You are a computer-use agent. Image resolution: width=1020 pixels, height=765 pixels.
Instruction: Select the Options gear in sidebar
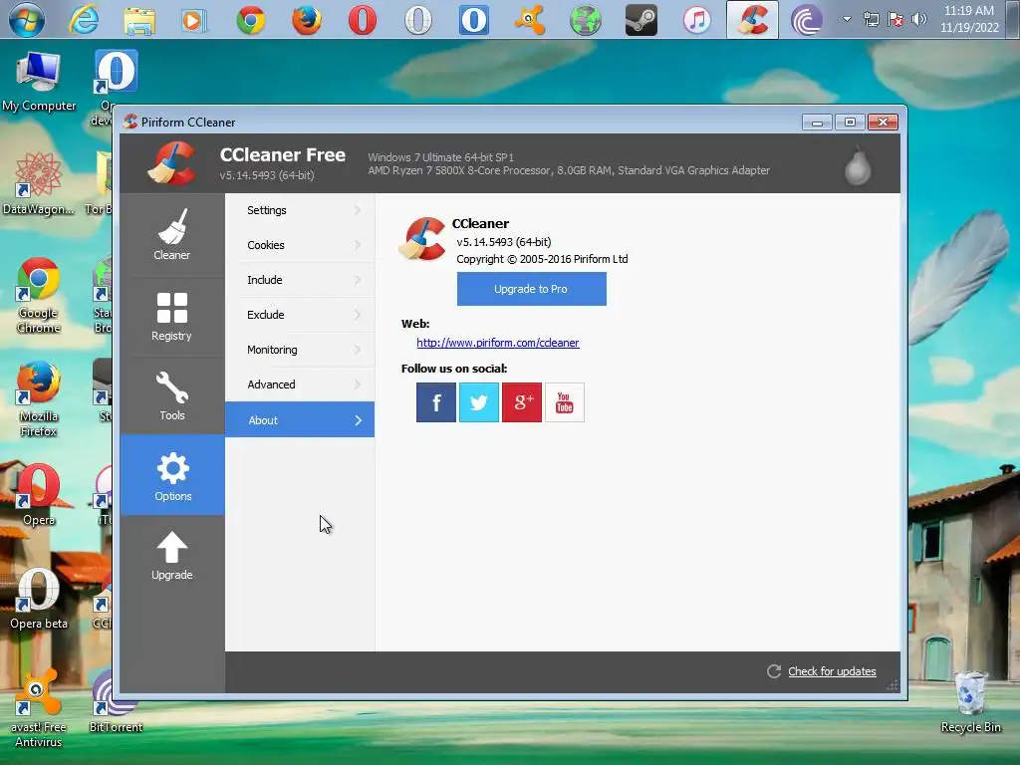172,475
